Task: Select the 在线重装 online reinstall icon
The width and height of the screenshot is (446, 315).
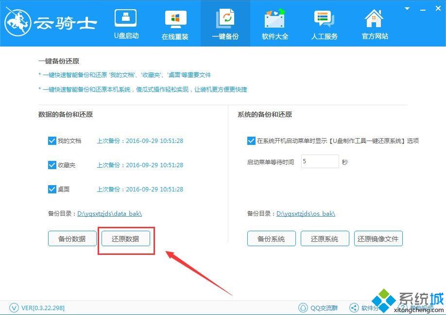Action: (175, 19)
